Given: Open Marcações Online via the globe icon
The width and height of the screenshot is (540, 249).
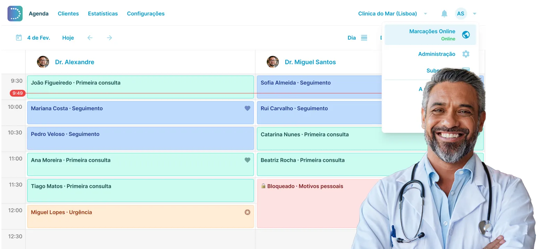Looking at the screenshot, I should coord(466,35).
